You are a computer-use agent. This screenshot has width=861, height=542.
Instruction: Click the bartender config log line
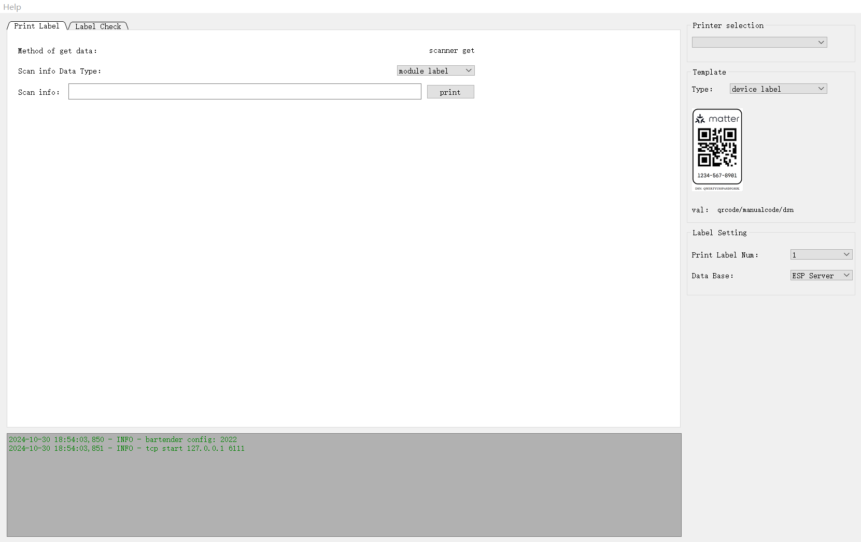[123, 439]
